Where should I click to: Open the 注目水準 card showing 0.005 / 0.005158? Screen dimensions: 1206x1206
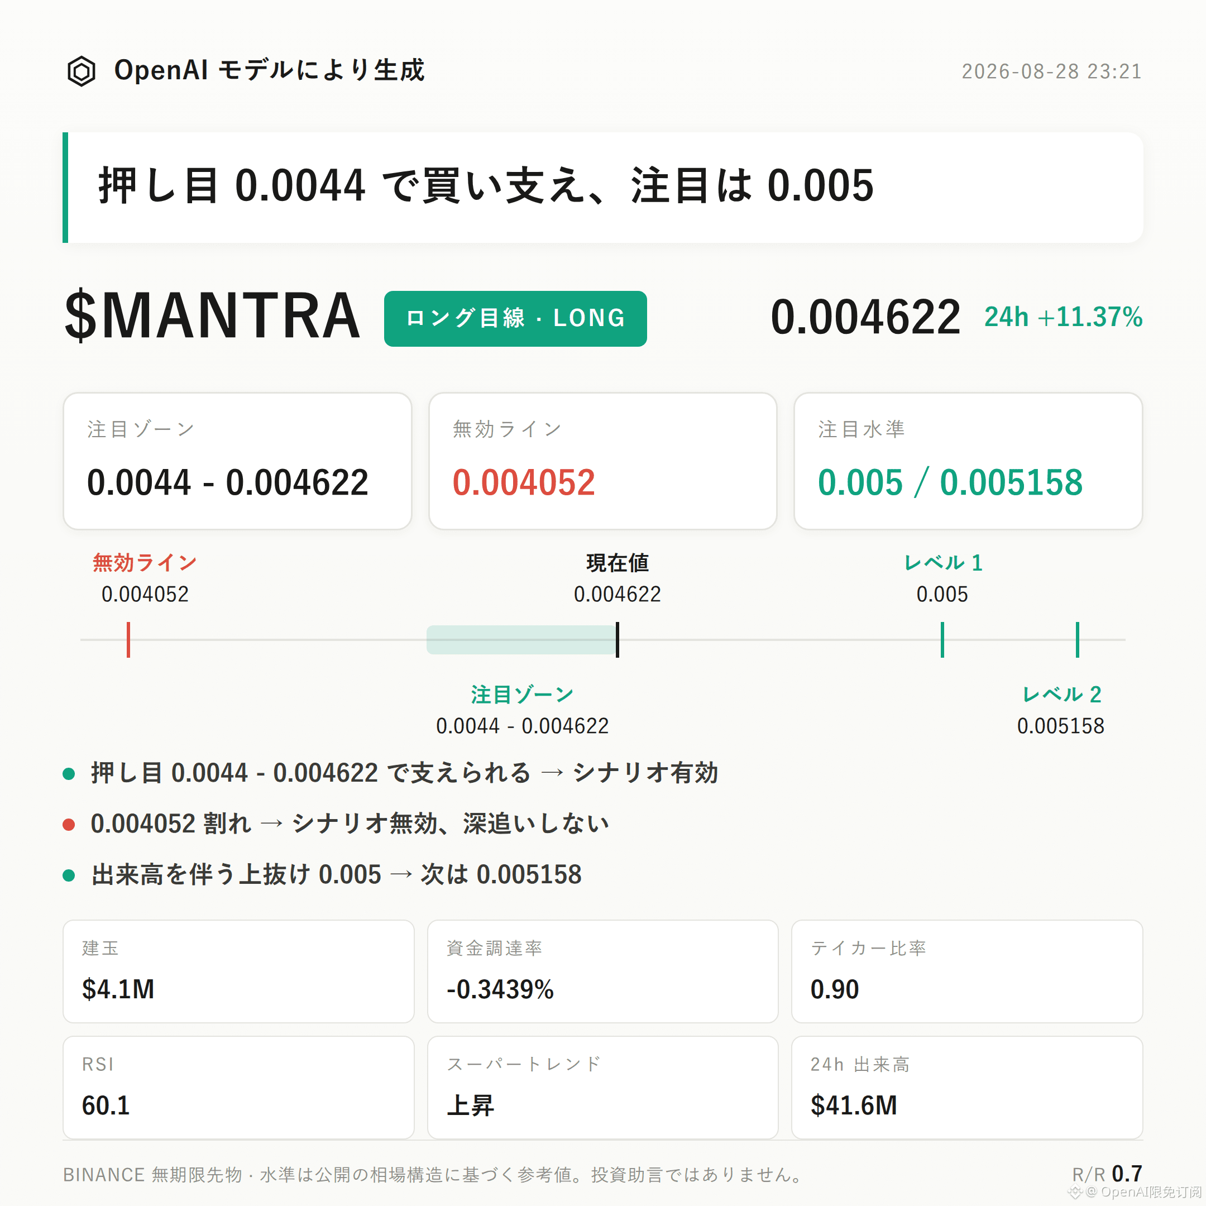(x=968, y=461)
